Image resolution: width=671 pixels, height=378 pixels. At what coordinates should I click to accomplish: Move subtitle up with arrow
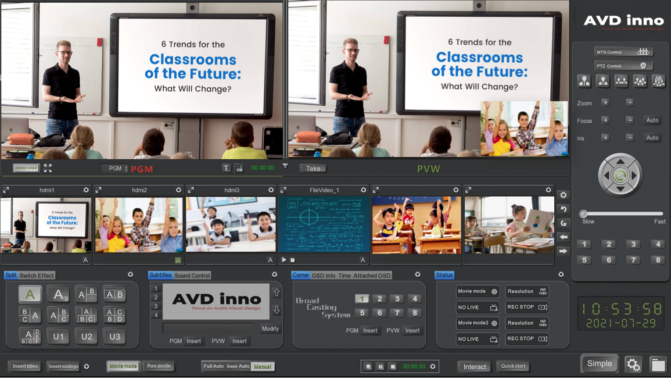[x=276, y=292]
